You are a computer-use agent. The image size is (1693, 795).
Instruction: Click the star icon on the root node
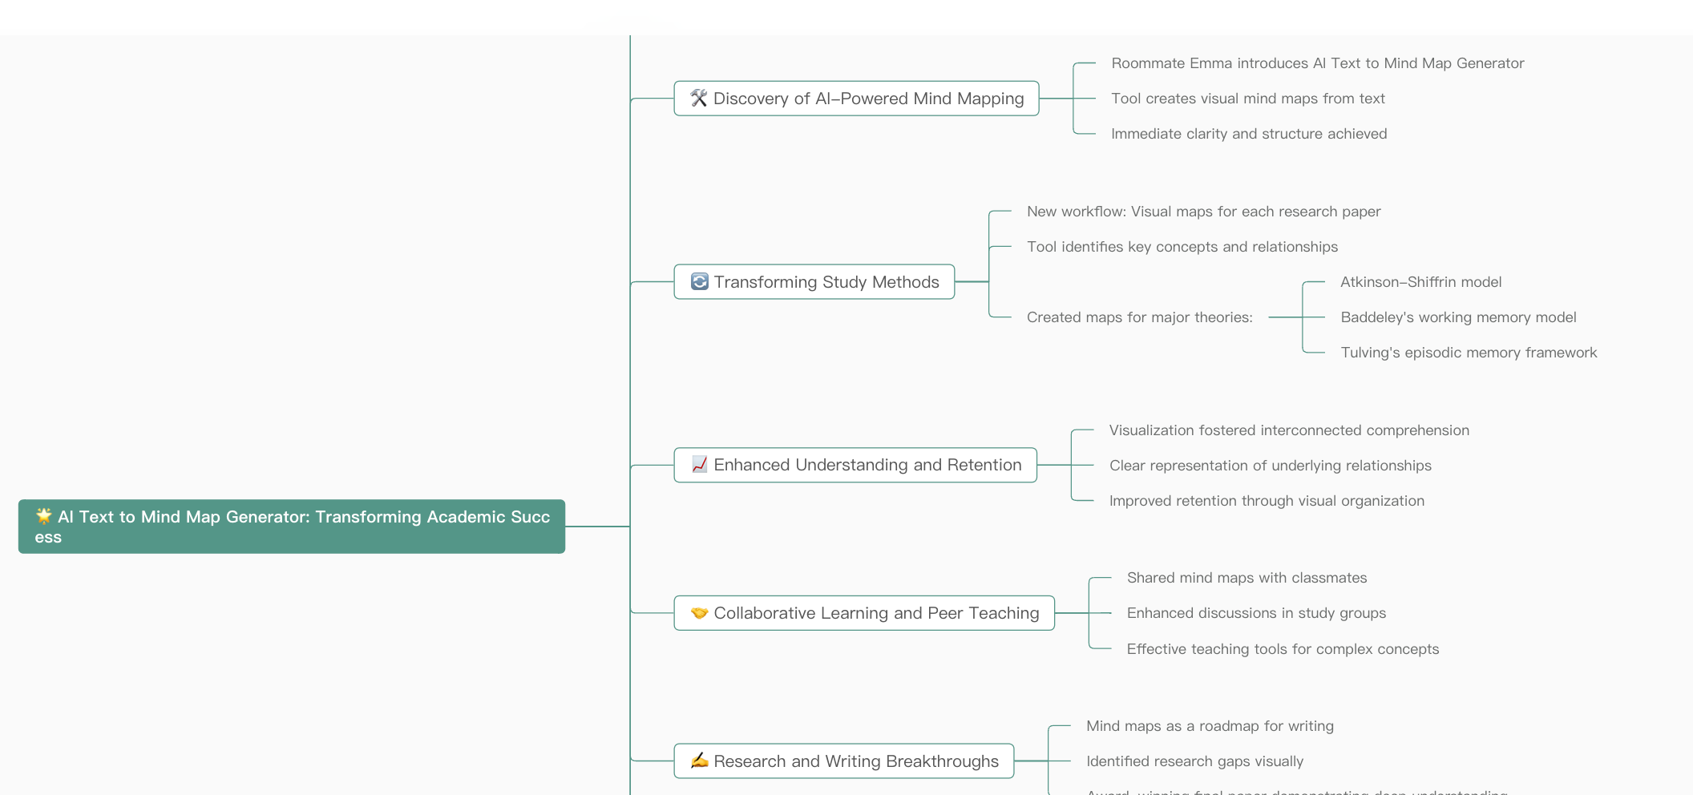pyautogui.click(x=44, y=516)
